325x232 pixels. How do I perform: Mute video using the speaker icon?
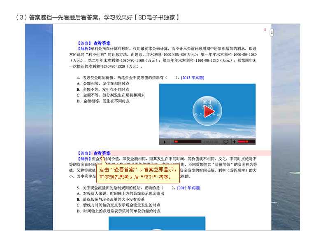tap(234, 141)
